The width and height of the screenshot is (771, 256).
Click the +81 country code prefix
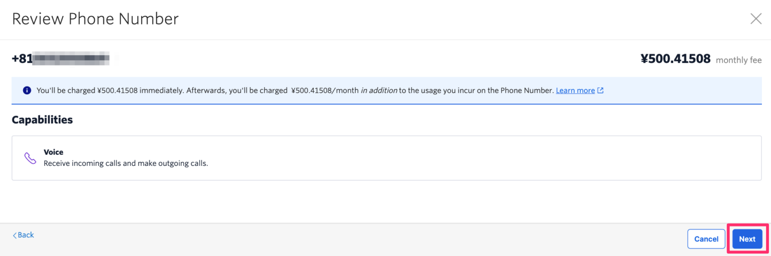coord(22,59)
